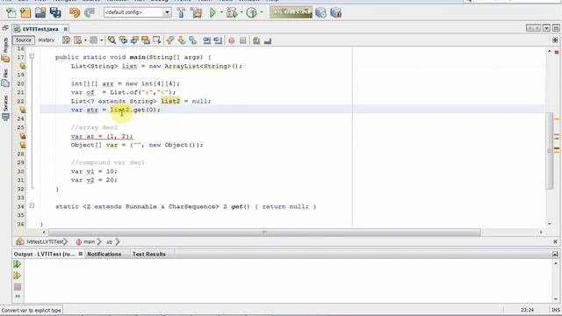Click the New Project toolbar icon
The image size is (562, 316).
[25, 13]
